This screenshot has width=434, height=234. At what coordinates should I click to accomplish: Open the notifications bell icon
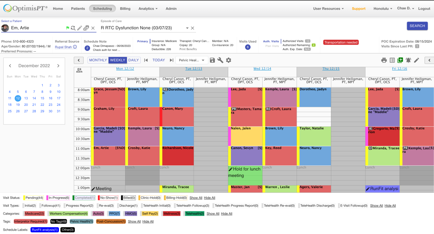click(x=408, y=60)
